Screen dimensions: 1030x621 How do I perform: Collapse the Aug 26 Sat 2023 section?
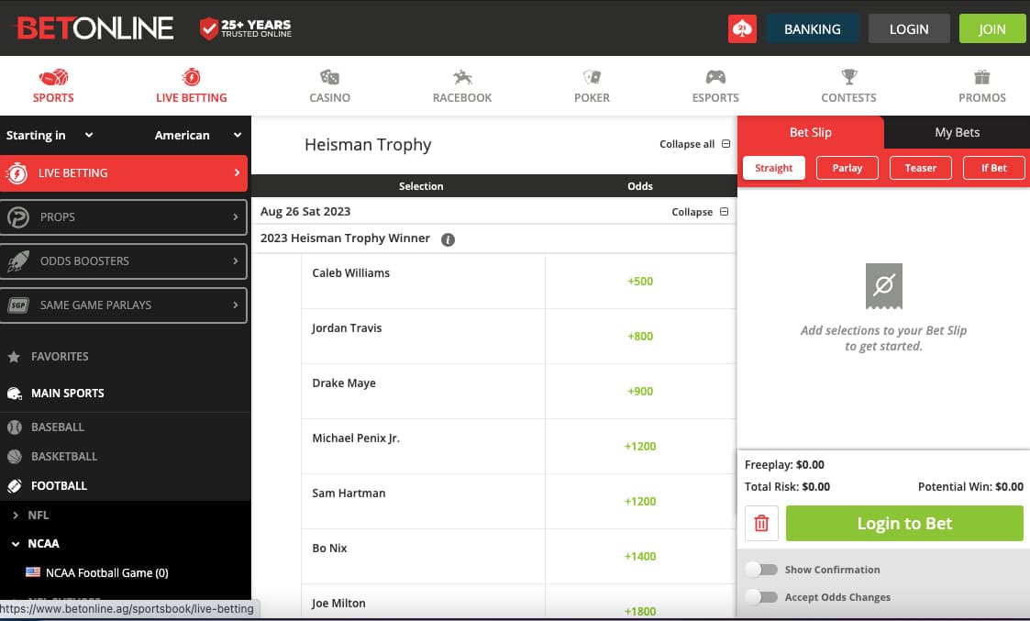point(700,212)
